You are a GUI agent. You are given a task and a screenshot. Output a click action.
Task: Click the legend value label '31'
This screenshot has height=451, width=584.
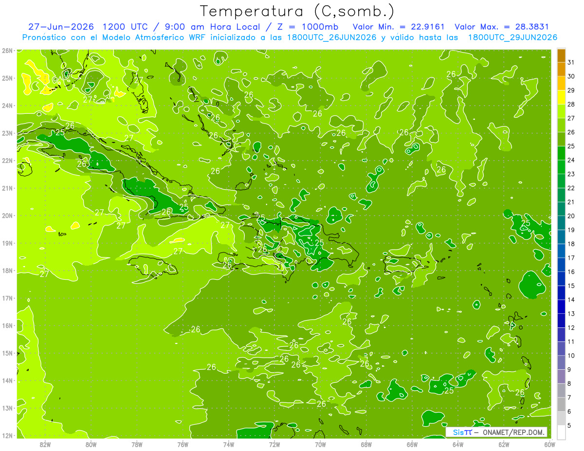click(x=571, y=62)
